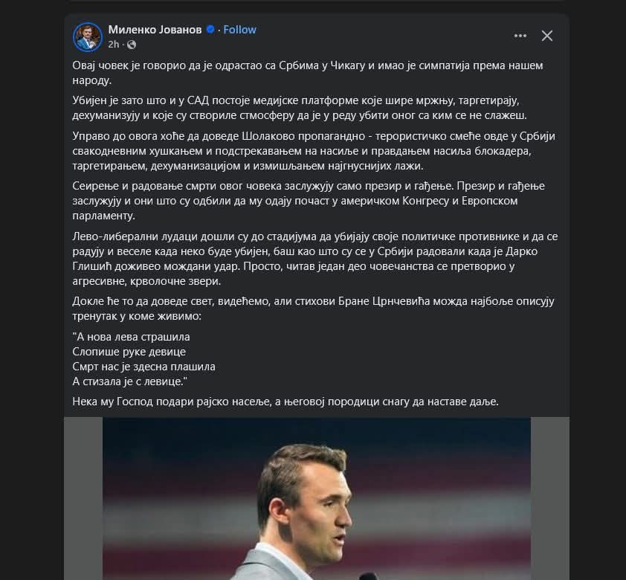The height and width of the screenshot is (580, 626).
Task: Click the globe public-audience icon
Action: [x=132, y=45]
